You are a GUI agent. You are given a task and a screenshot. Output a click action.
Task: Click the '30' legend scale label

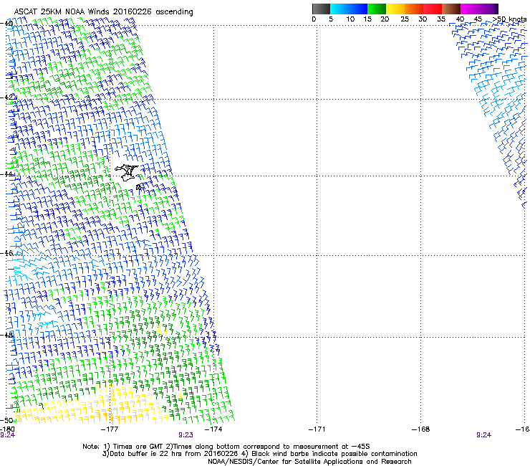423,19
